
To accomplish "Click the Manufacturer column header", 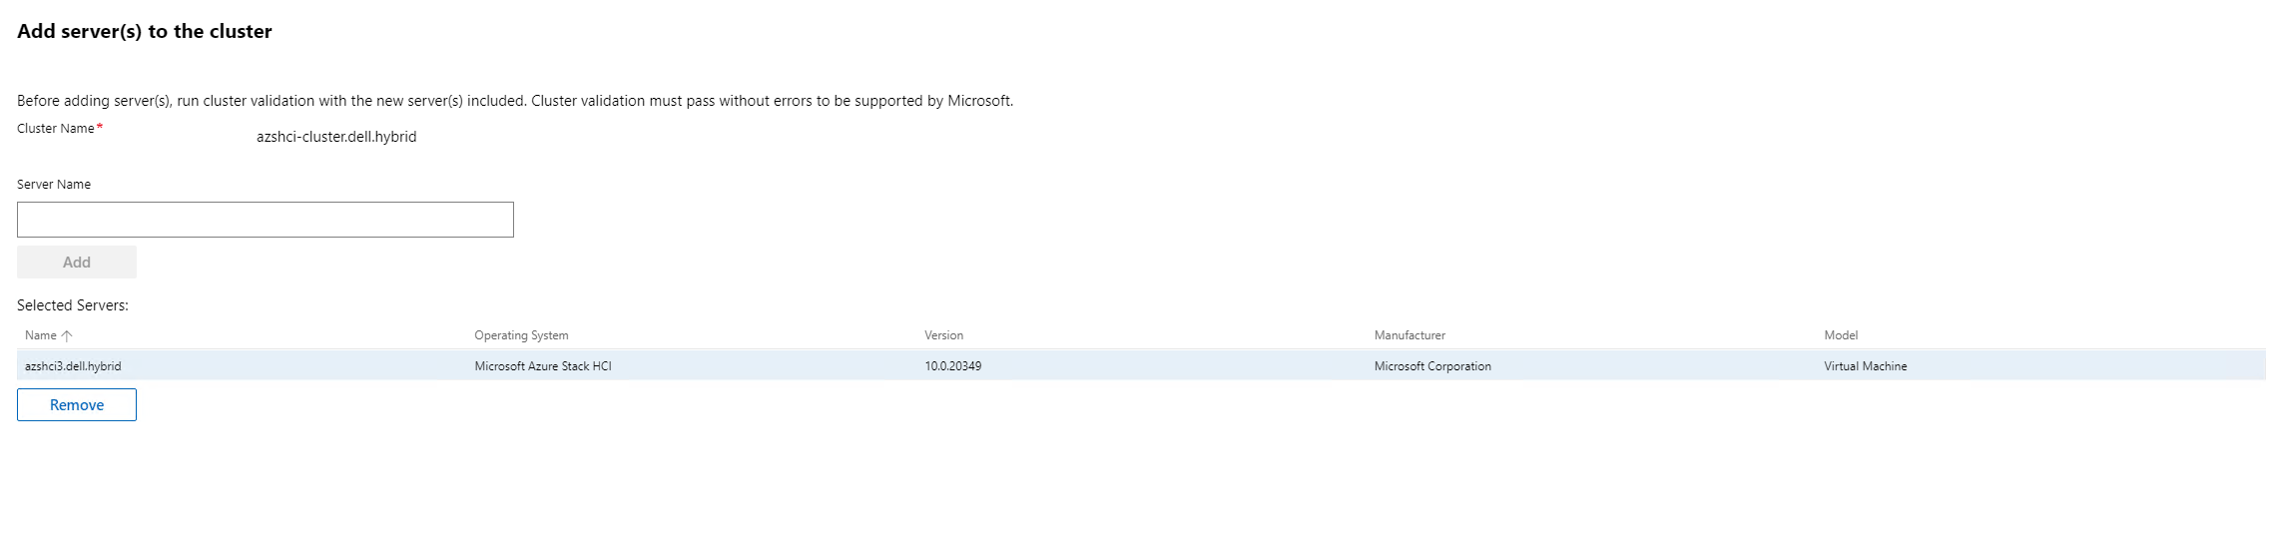I will [x=1409, y=335].
